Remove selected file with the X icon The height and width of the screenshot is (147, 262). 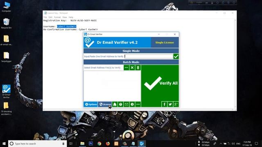click(132, 68)
